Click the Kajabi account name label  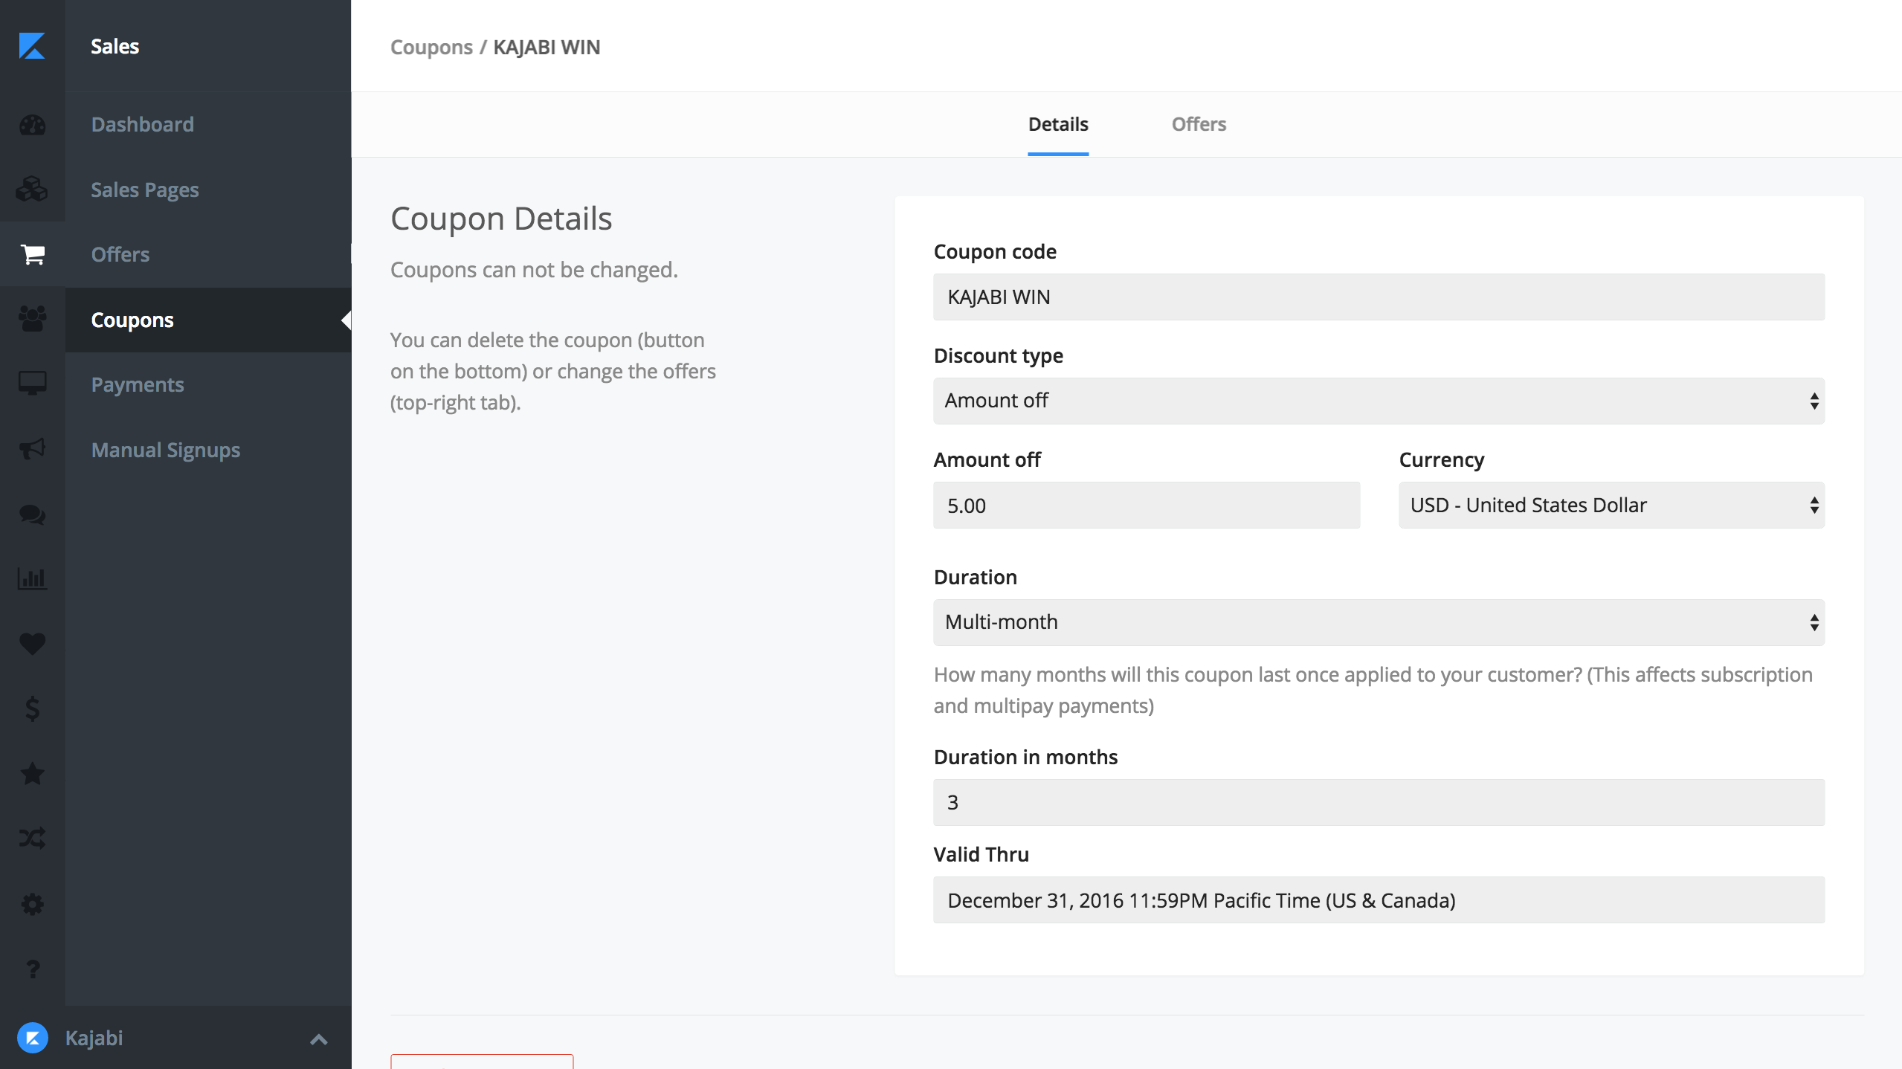click(x=94, y=1038)
